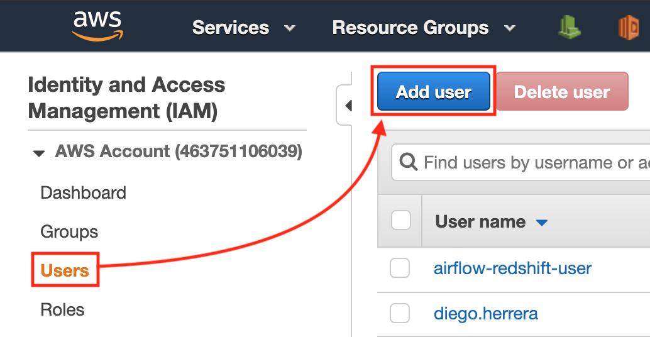Check the diego.herrera checkbox
Image resolution: width=650 pixels, height=337 pixels.
(400, 313)
